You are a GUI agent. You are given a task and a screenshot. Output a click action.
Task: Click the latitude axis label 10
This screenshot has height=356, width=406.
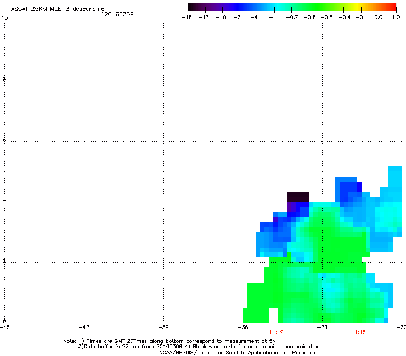[x=4, y=18]
